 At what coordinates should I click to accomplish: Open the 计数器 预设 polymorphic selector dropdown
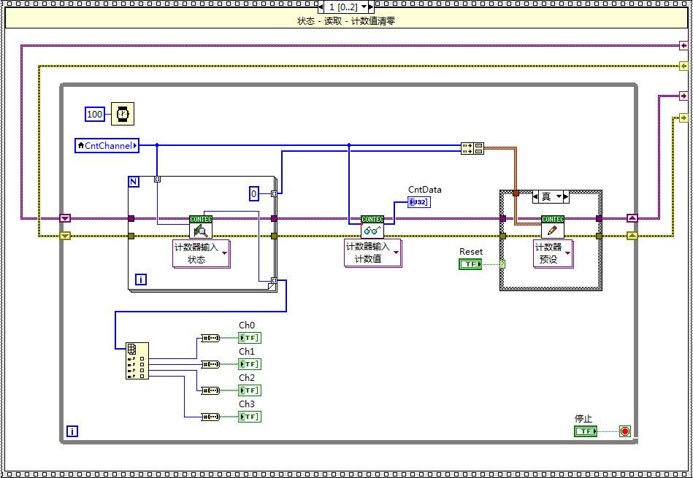point(567,253)
